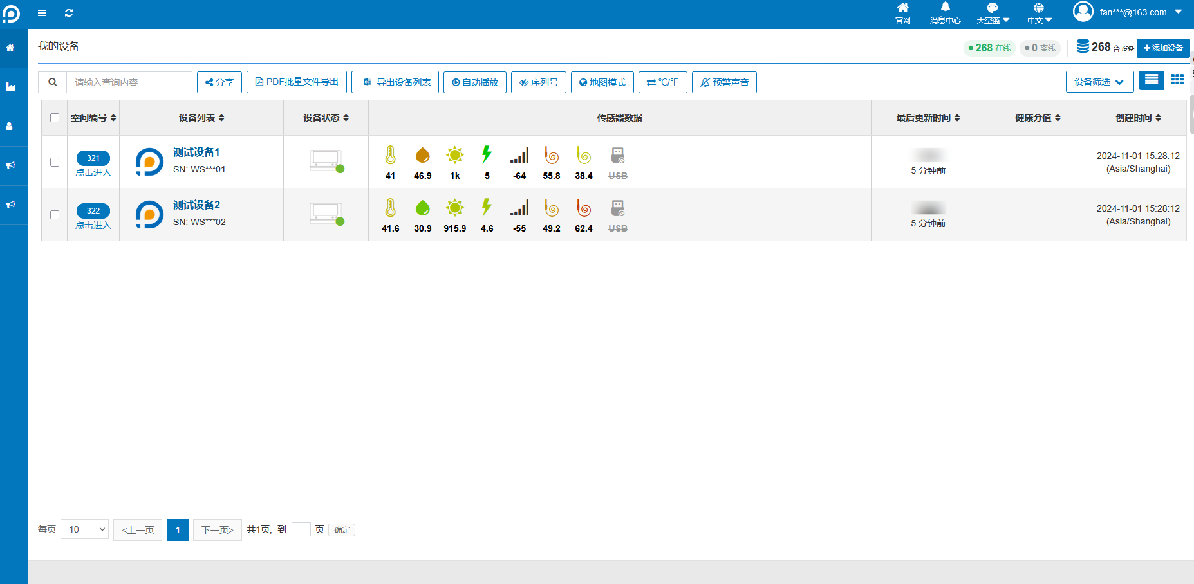This screenshot has width=1194, height=584.
Task: Select the first megaphone sidebar icon
Action: [x=10, y=165]
